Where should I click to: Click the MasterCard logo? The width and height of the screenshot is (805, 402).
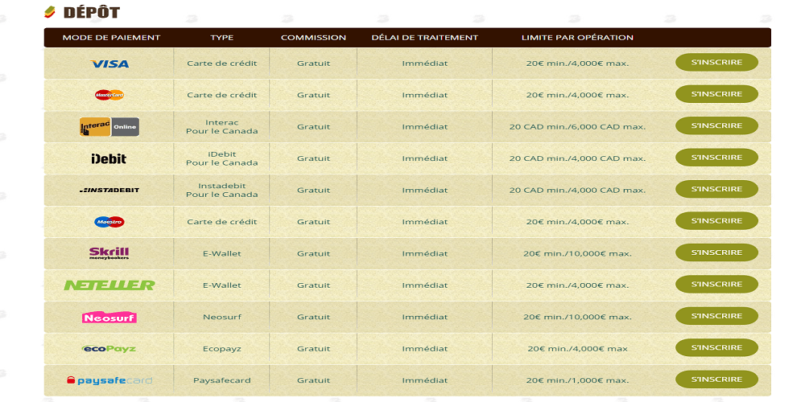pos(109,95)
